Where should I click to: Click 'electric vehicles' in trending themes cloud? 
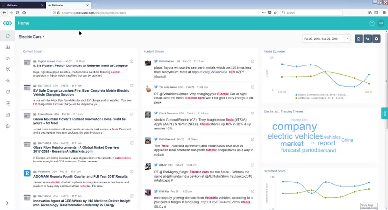pyautogui.click(x=295, y=136)
